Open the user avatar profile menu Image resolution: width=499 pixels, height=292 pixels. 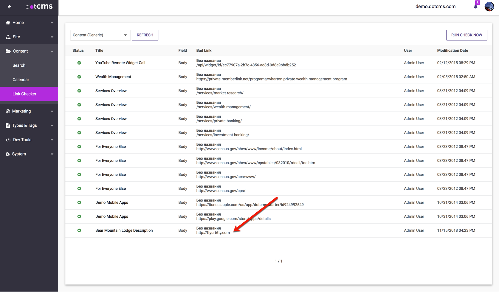point(489,7)
